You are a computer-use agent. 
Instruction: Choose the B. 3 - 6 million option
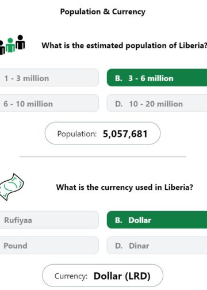point(157,78)
